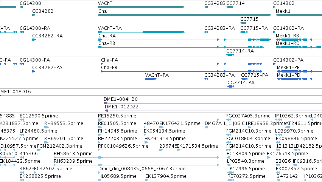The image size is (322, 182).
Task: Click the LP17996.5prime EST label
Action: coord(246,169)
